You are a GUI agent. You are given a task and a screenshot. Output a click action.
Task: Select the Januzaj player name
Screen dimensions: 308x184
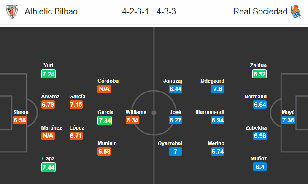coord(173,81)
